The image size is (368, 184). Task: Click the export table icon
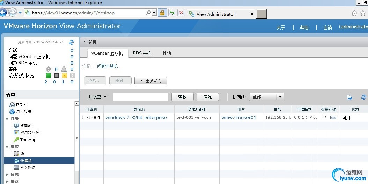(x=350, y=97)
